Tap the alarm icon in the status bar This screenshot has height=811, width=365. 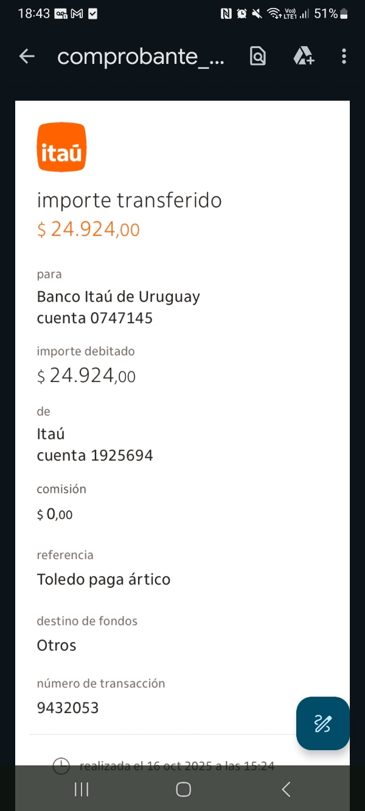tap(242, 13)
